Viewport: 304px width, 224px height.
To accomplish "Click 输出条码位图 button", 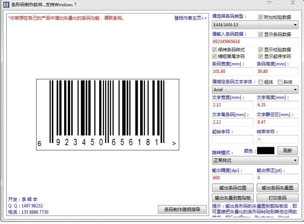I will click(x=233, y=188).
